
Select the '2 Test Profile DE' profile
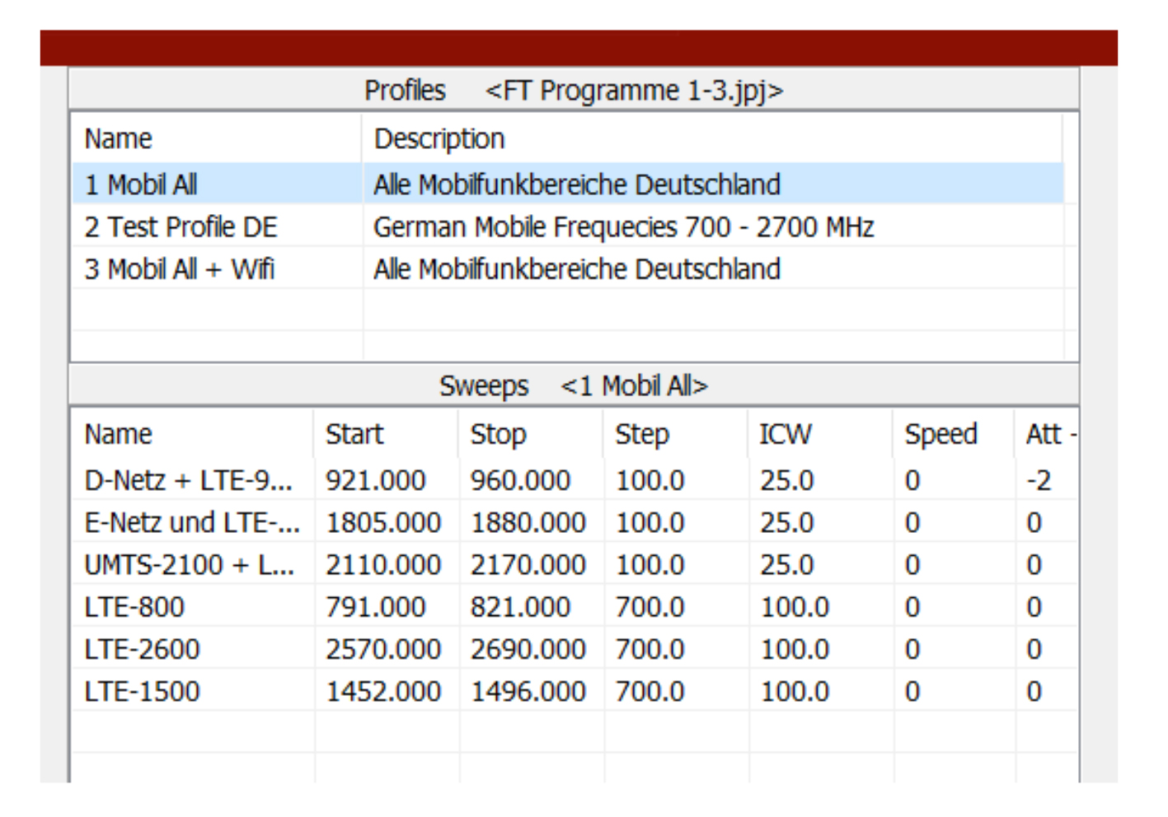coord(181,226)
